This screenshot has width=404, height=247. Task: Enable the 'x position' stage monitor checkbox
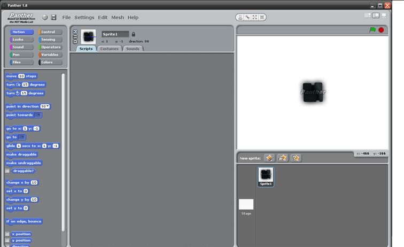(x=7, y=234)
